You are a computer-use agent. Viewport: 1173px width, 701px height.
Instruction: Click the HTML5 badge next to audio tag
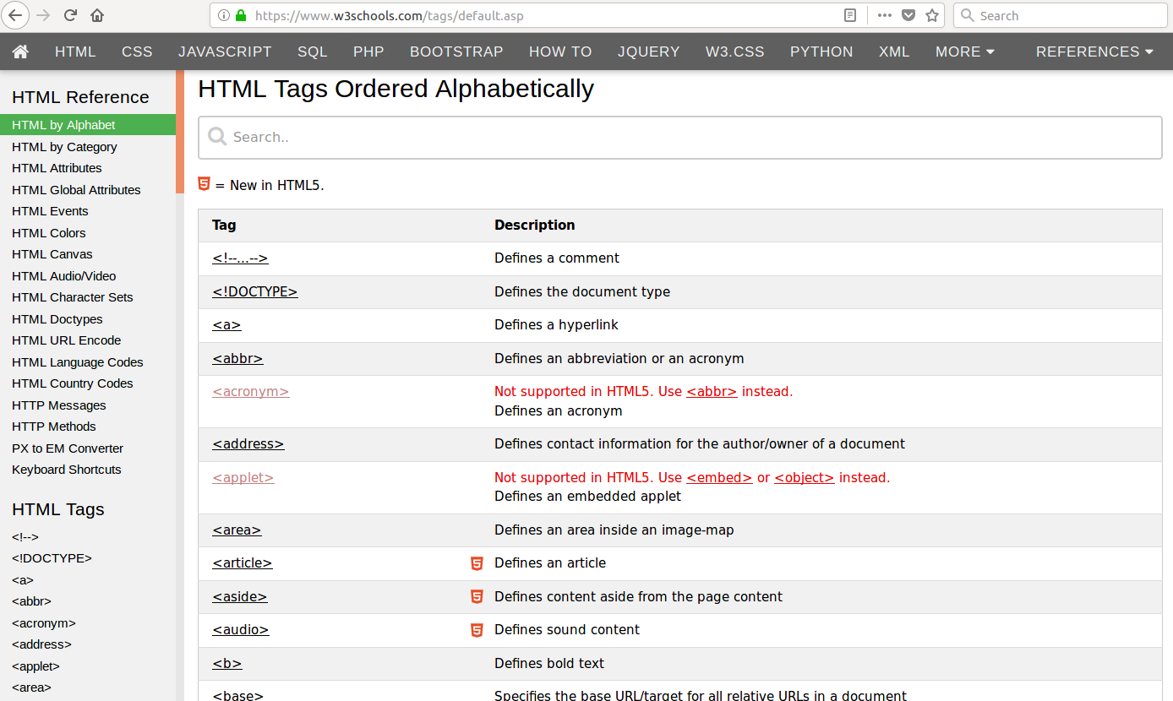point(477,630)
